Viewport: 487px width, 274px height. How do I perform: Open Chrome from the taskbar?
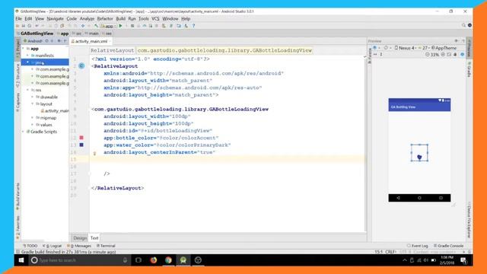pyautogui.click(x=168, y=260)
